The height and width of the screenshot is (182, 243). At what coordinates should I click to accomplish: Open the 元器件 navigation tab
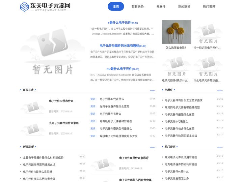coord(161,6)
